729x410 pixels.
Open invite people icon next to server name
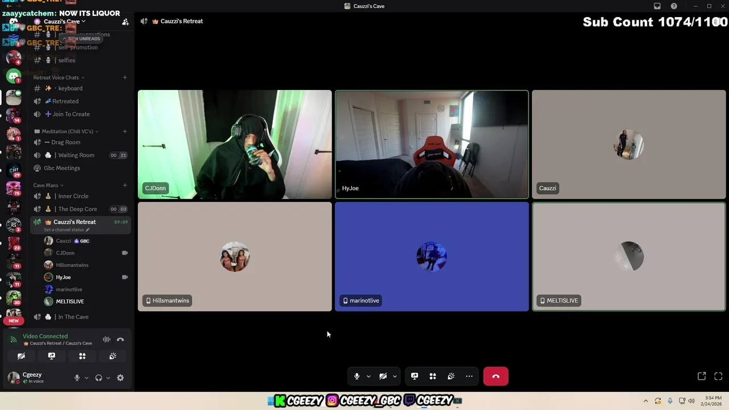point(125,22)
